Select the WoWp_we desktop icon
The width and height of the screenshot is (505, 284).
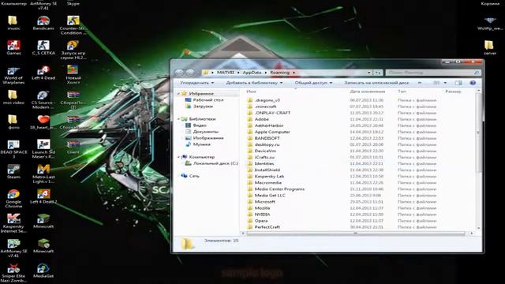(x=490, y=23)
